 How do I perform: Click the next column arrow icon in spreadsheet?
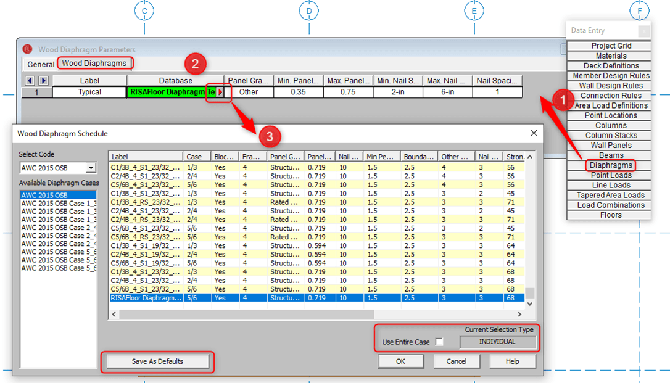pyautogui.click(x=43, y=81)
